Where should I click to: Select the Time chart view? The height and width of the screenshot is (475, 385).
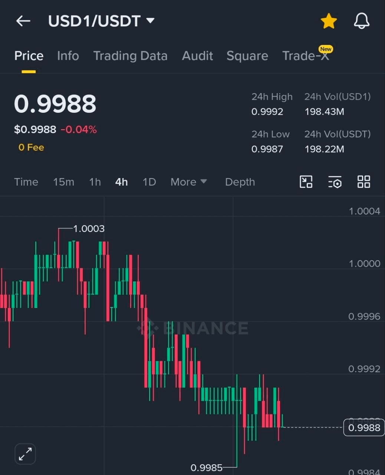[26, 182]
